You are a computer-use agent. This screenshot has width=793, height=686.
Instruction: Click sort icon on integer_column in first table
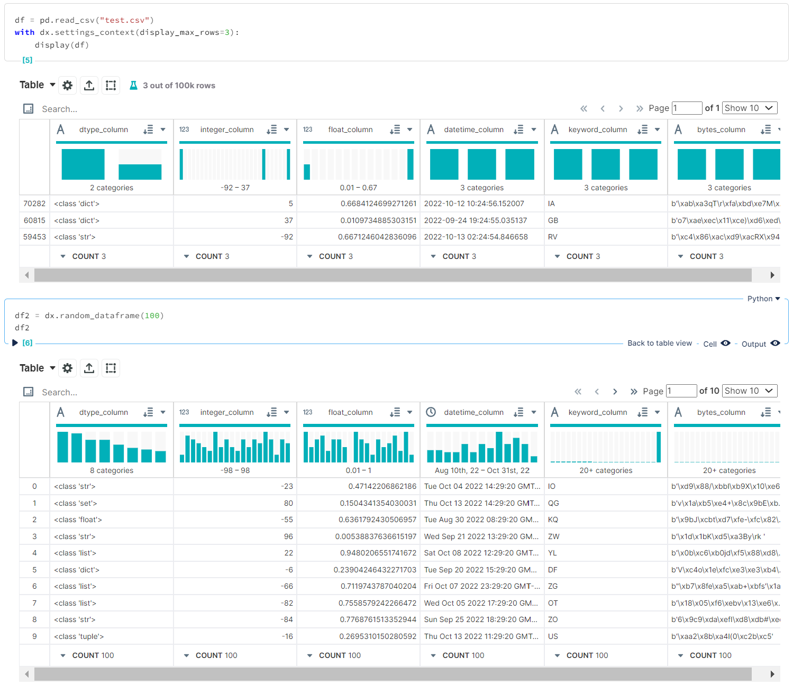272,129
